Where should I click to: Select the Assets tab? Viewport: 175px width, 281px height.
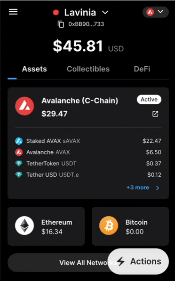click(x=34, y=69)
